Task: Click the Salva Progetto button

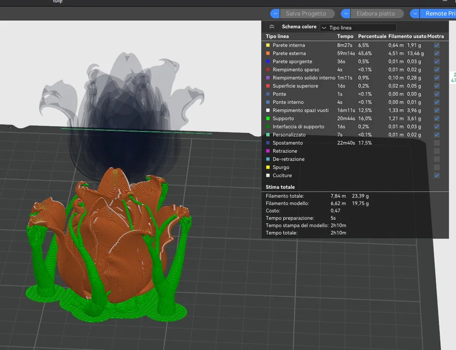Action: (307, 13)
